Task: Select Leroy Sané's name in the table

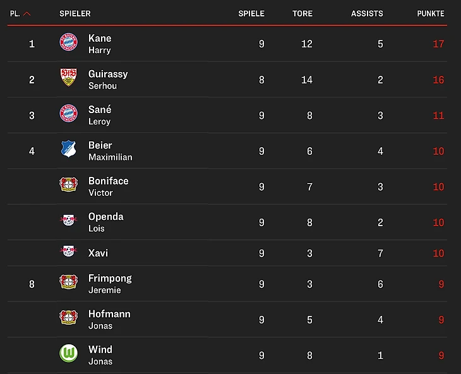Action: 100,110
